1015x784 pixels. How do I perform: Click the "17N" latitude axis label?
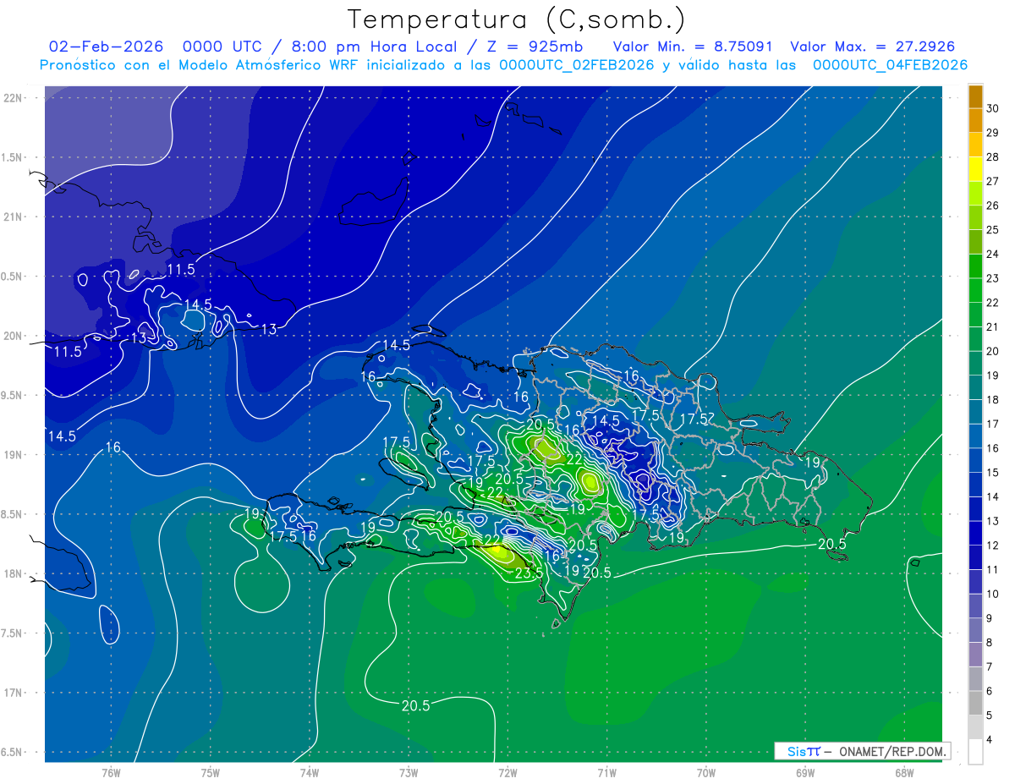pyautogui.click(x=13, y=693)
